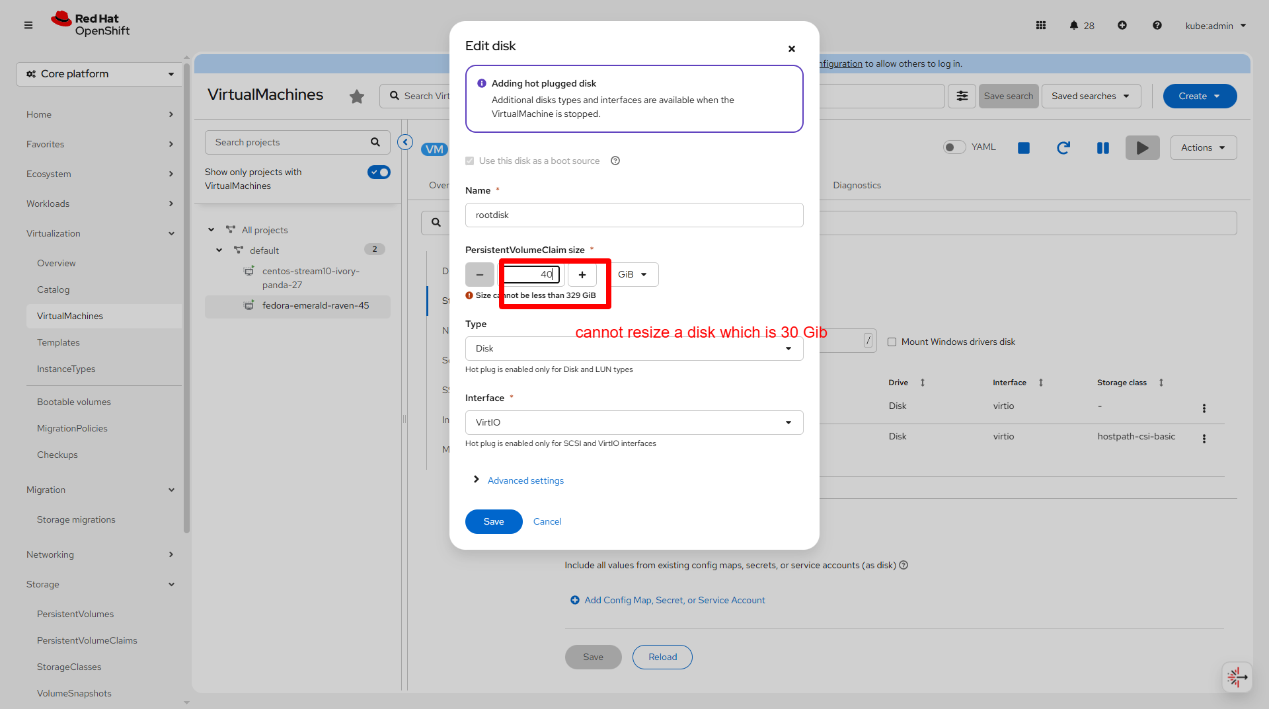Show help for config map values
Viewport: 1269px width, 709px height.
(x=904, y=565)
